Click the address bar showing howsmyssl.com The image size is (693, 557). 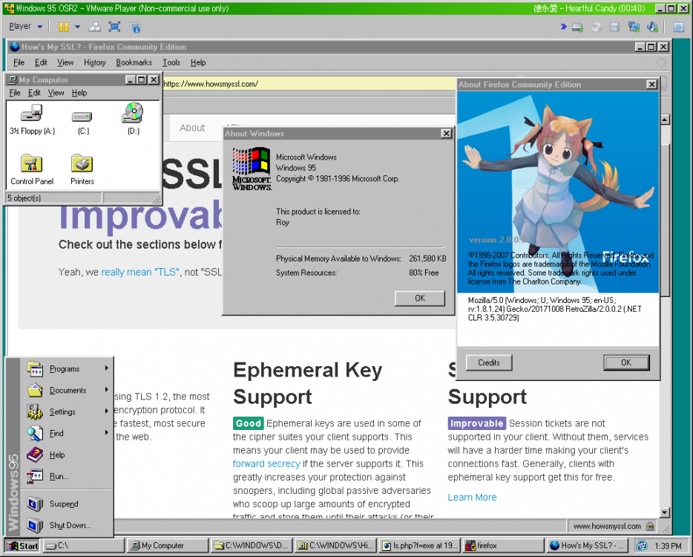(297, 84)
